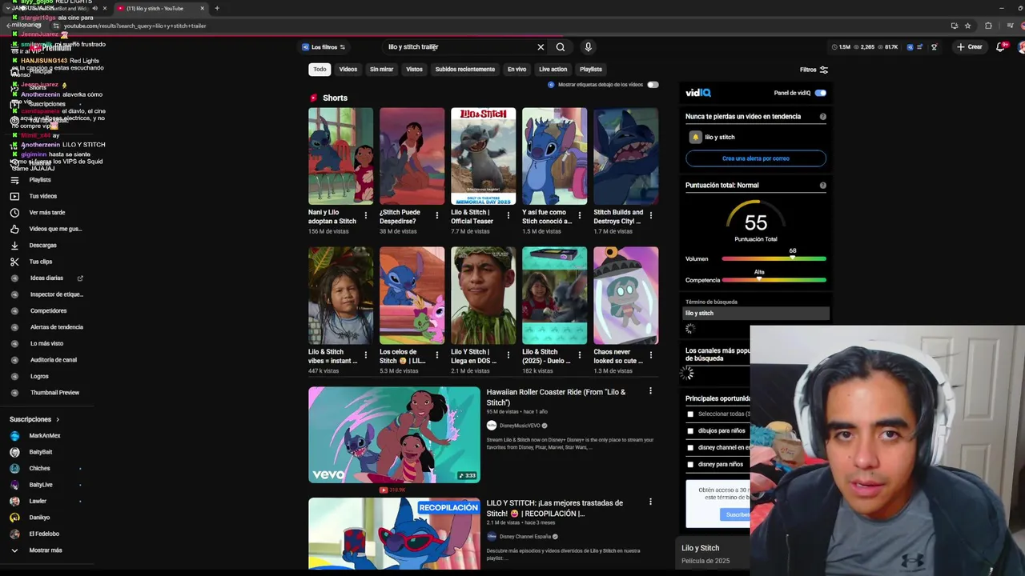Screen dimensions: 1025x576
Task: Click Crea una alerta por correo button
Action: [x=756, y=158]
